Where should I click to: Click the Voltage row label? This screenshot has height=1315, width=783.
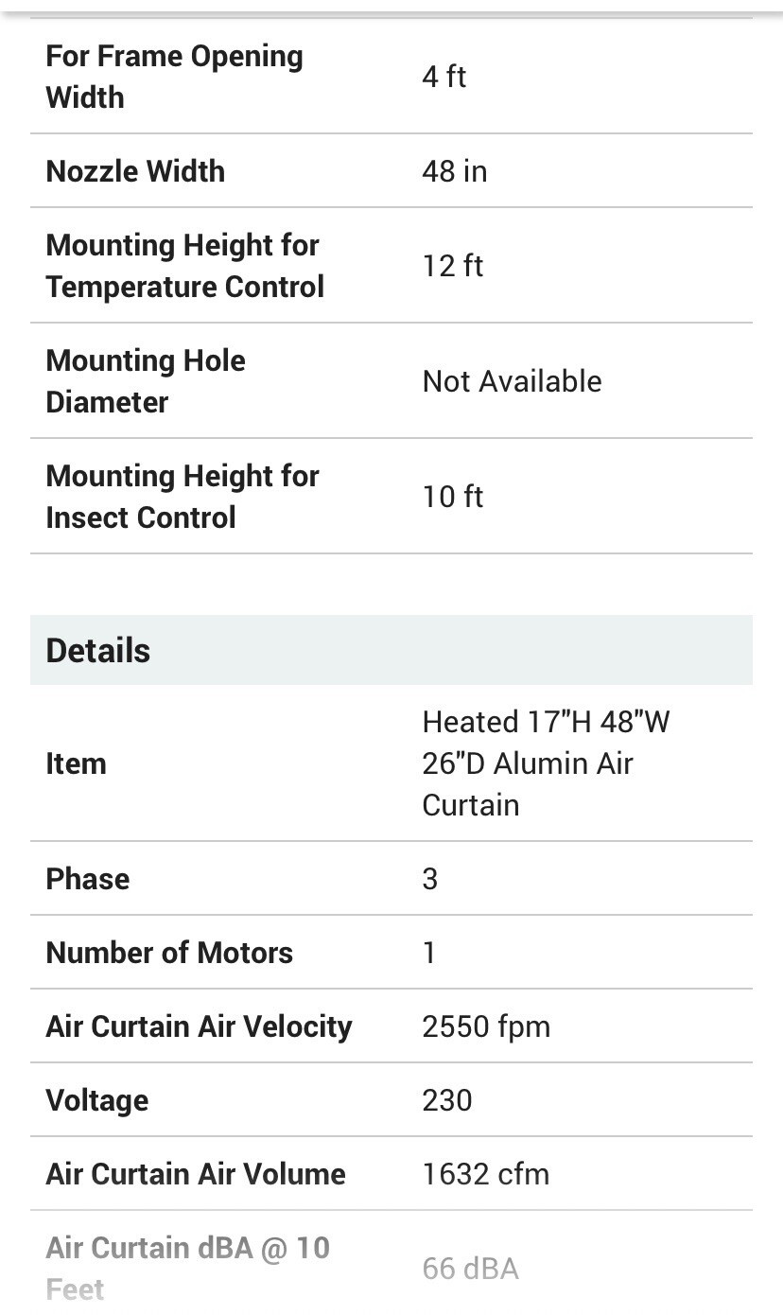96,1100
